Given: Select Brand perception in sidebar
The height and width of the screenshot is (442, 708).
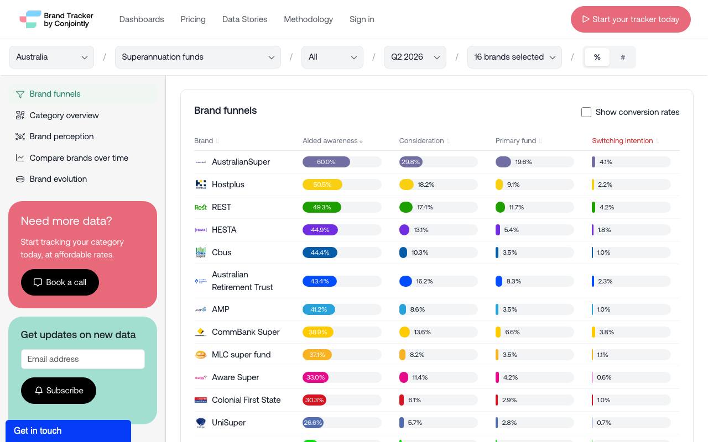Looking at the screenshot, I should click(x=83, y=136).
